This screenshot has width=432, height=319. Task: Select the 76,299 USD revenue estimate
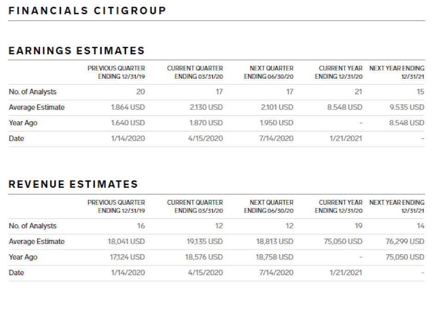[405, 242]
